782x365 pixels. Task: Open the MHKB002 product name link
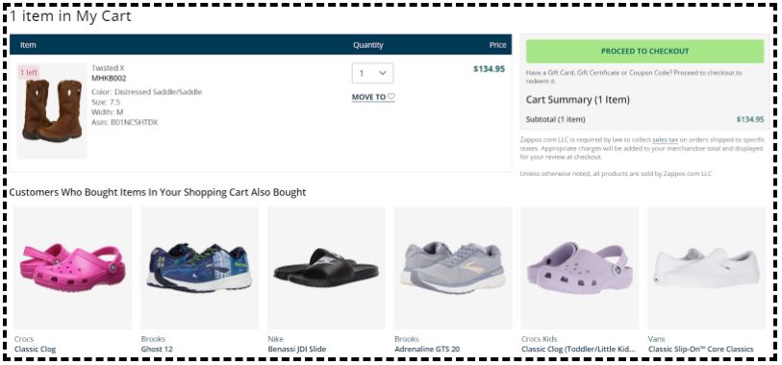tap(109, 78)
